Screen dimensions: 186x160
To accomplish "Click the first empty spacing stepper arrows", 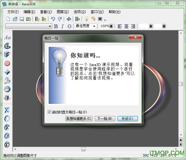I will 151,26.
